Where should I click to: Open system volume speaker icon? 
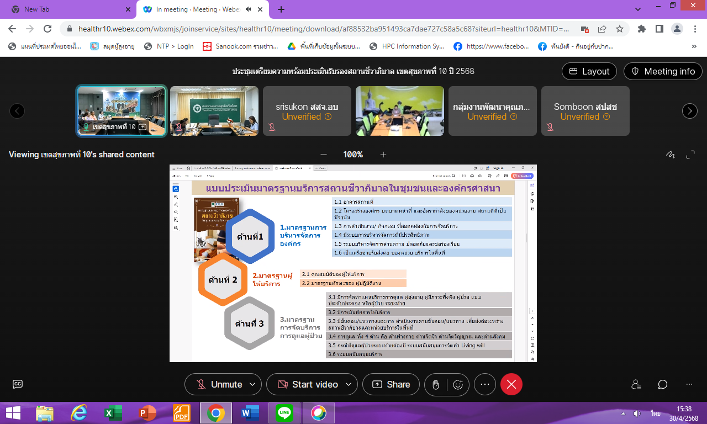pos(637,413)
